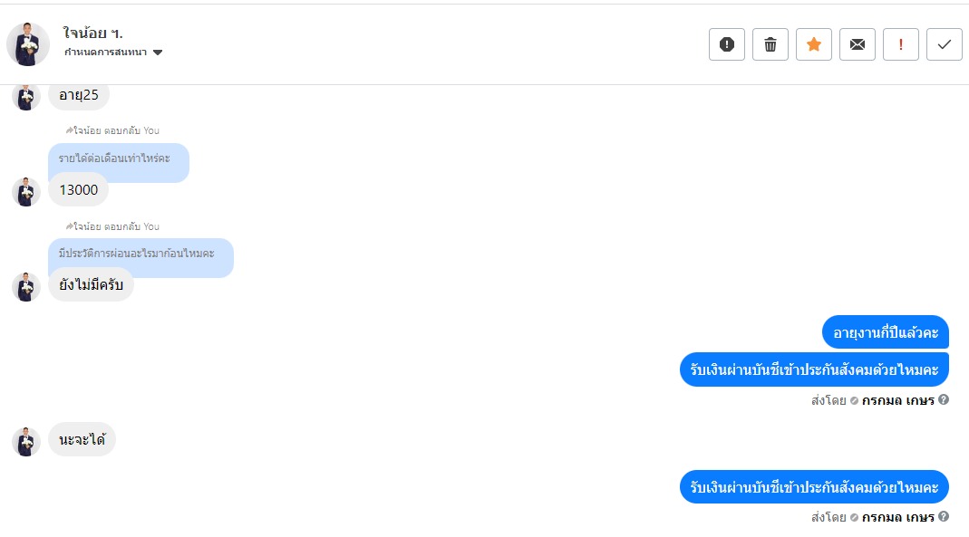Click the dropdown arrow beside กำหนดการสนทนา
Screen dimensions: 969x537
click(158, 53)
